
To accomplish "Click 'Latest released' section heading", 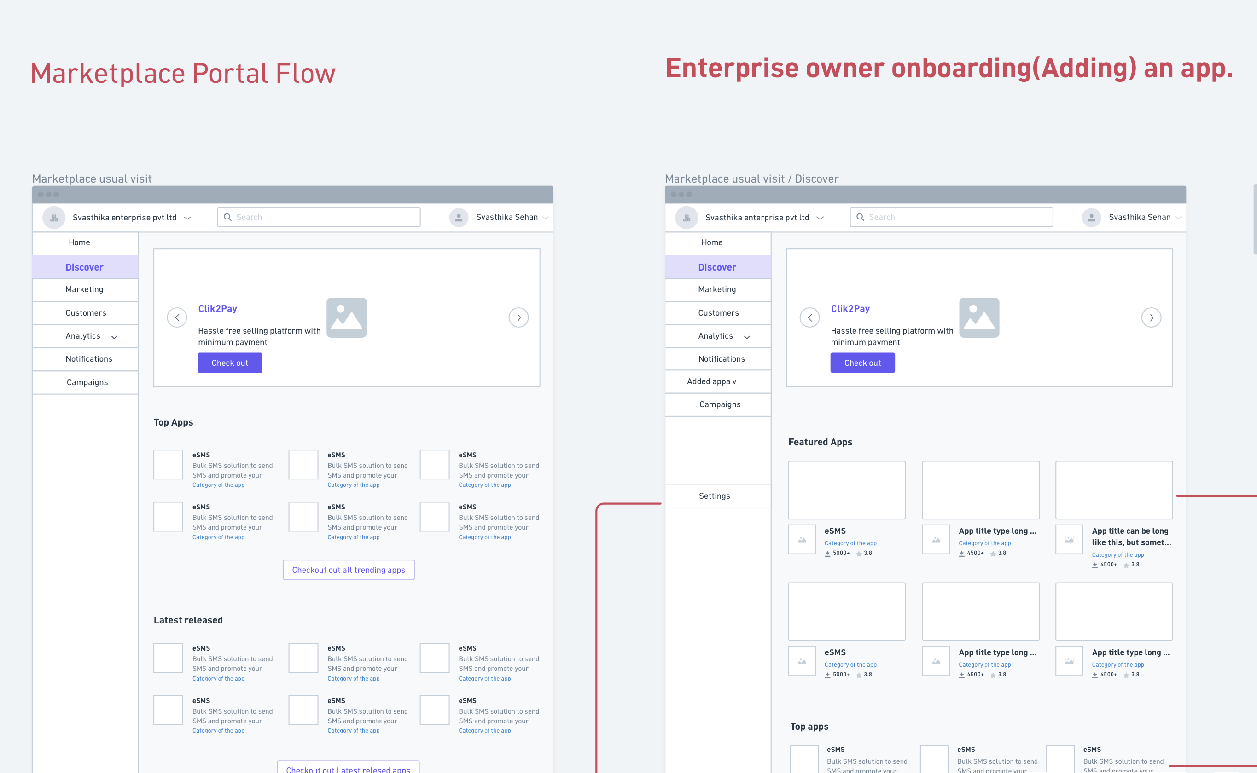I will (188, 620).
